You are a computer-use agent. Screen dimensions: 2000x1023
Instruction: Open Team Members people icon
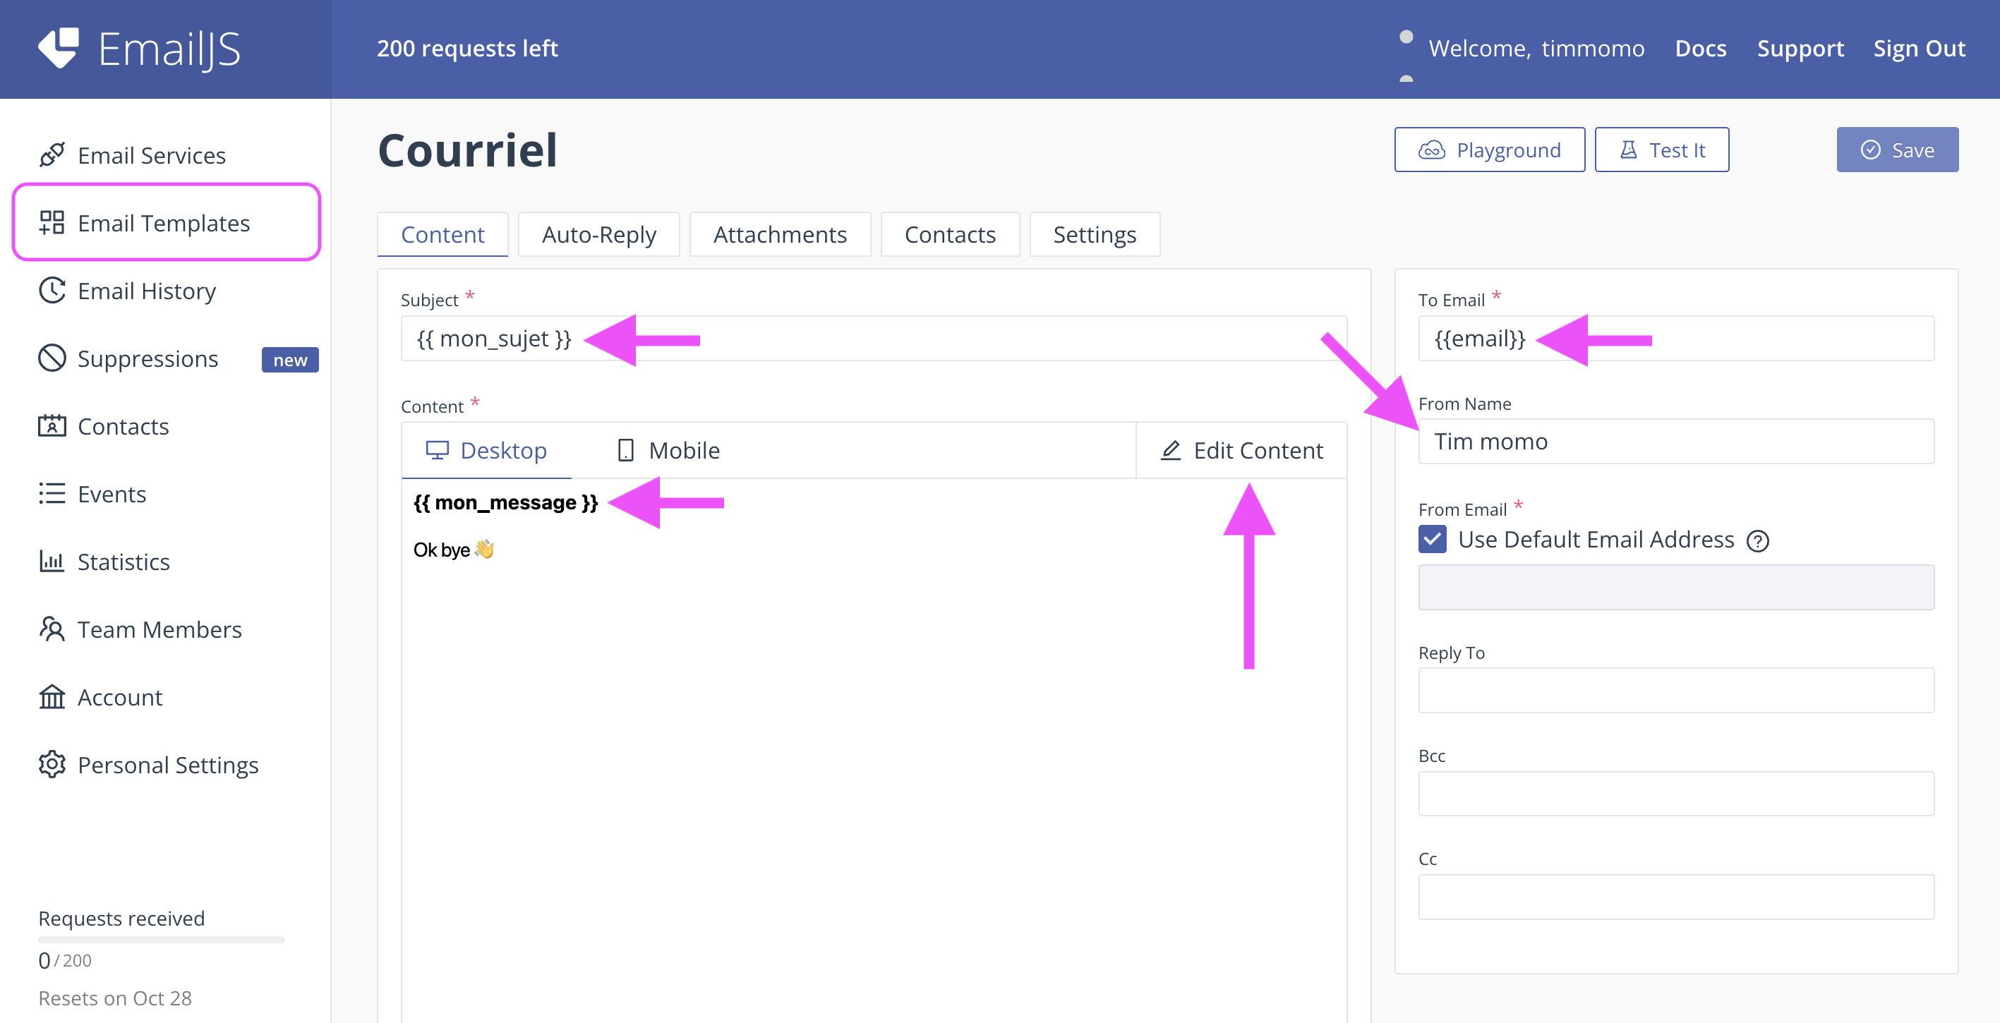coord(52,629)
